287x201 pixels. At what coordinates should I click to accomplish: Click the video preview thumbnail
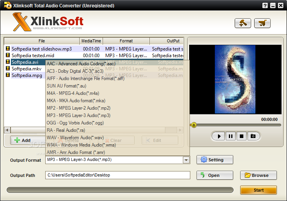pyautogui.click(x=235, y=79)
